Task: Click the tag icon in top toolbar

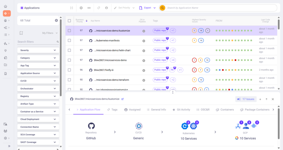Action: click(x=99, y=8)
